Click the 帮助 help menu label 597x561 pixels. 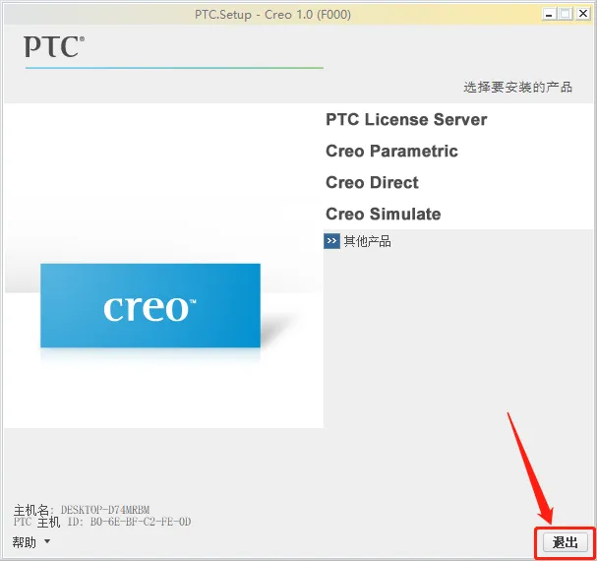click(25, 541)
